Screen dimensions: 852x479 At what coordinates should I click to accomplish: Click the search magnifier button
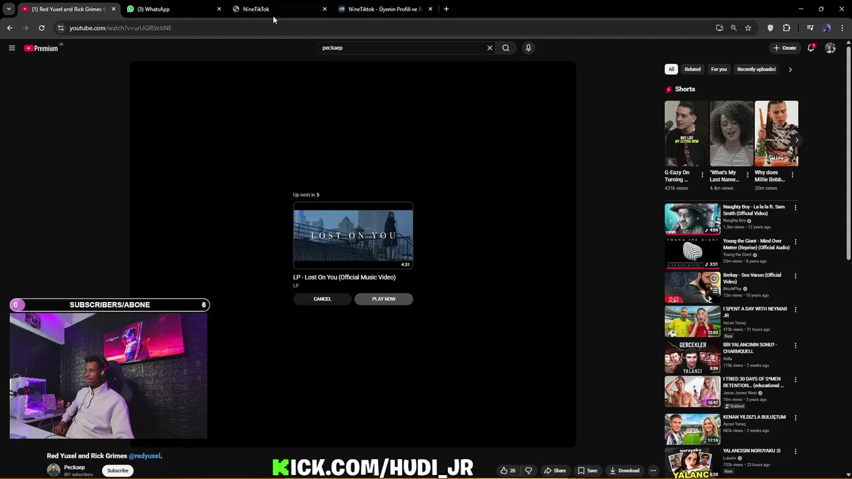(x=506, y=48)
